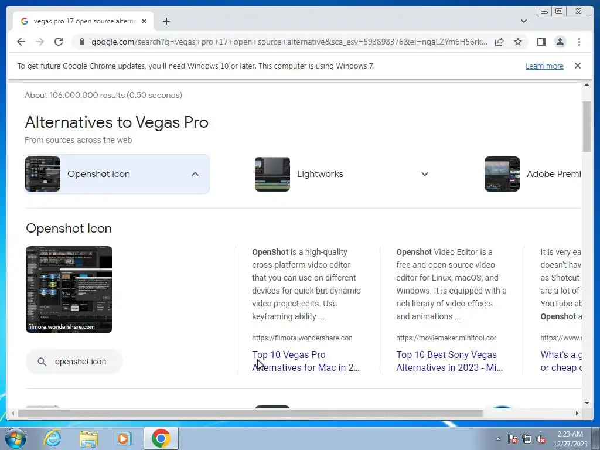The width and height of the screenshot is (600, 450).
Task: Click the Alternatives to Vegas Pro heading
Action: (117, 122)
